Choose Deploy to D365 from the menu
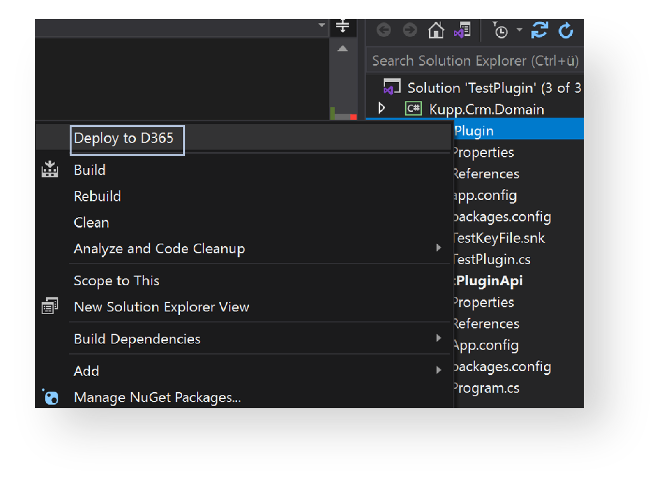 pos(244,138)
